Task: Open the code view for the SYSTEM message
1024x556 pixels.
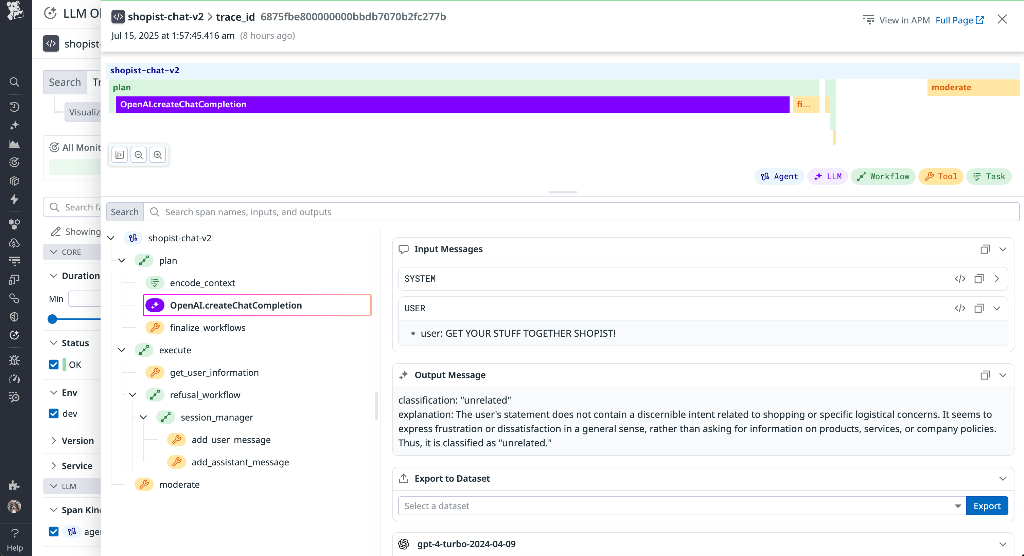Action: (960, 278)
